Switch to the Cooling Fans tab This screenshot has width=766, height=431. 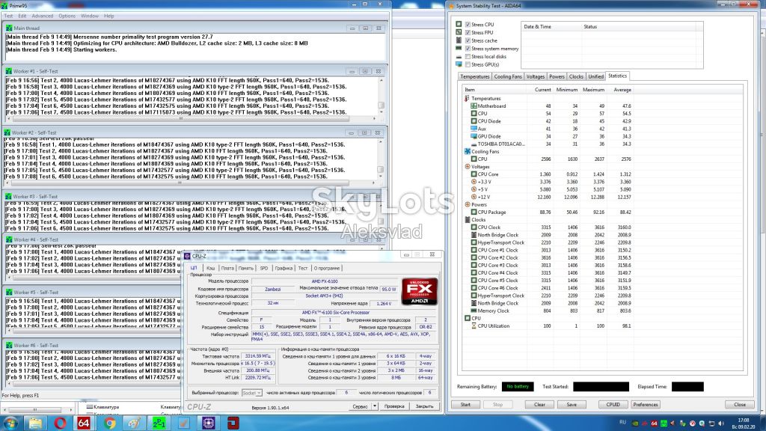[x=508, y=77]
